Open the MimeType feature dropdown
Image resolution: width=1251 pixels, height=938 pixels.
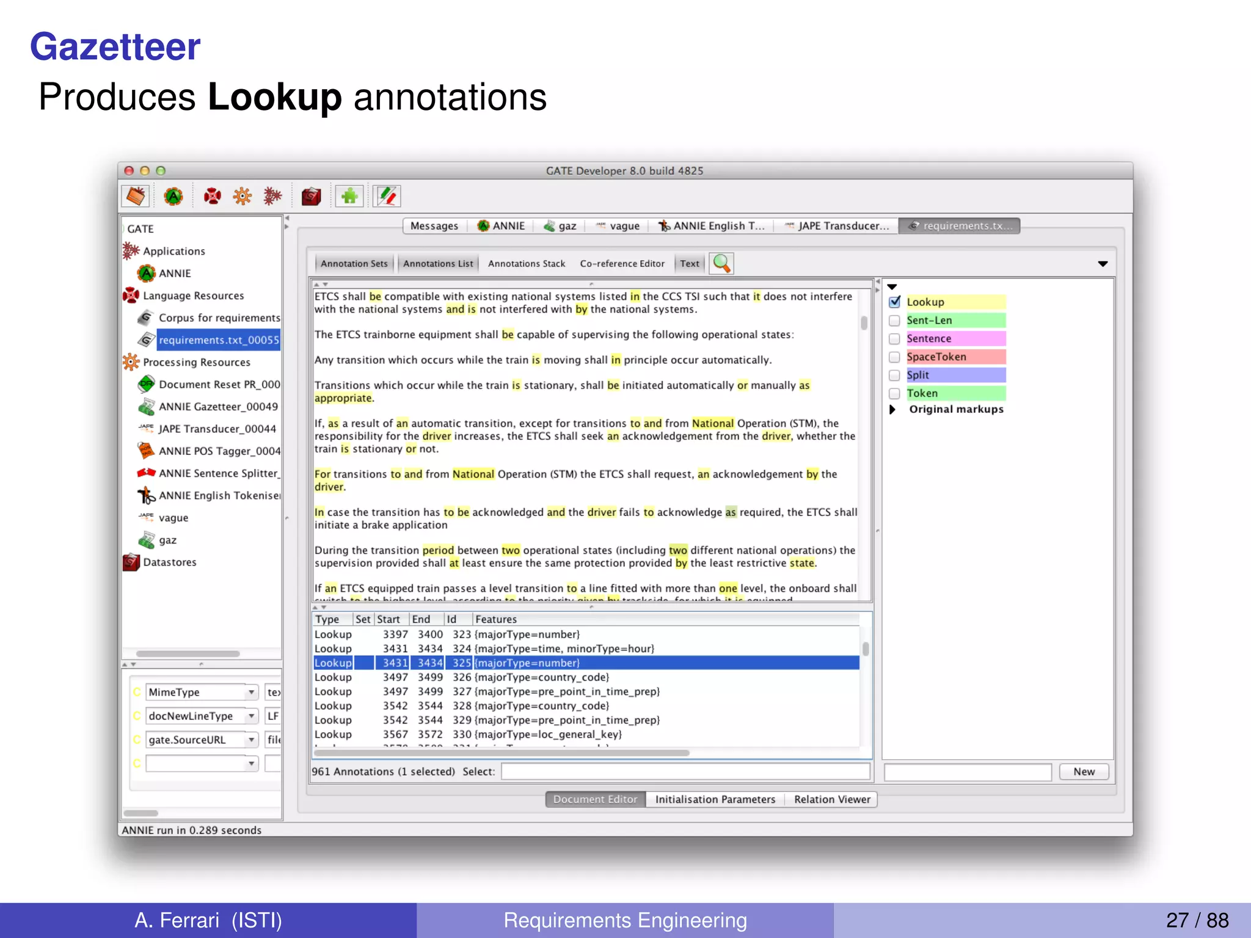click(x=251, y=692)
